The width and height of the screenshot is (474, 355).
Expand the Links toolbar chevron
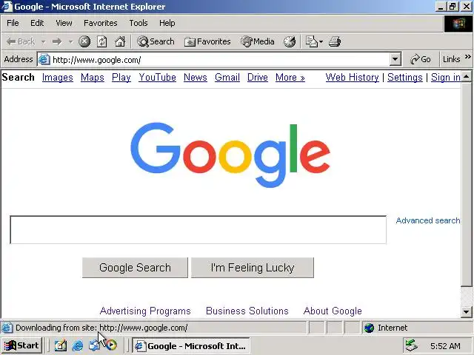click(x=467, y=57)
